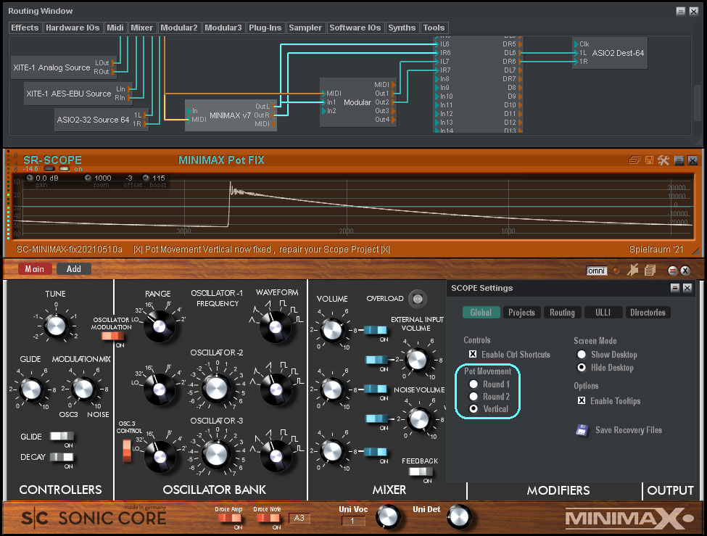Open the SR-SCOPE wrench tools icon
Viewport: 707px width, 536px height.
point(663,160)
